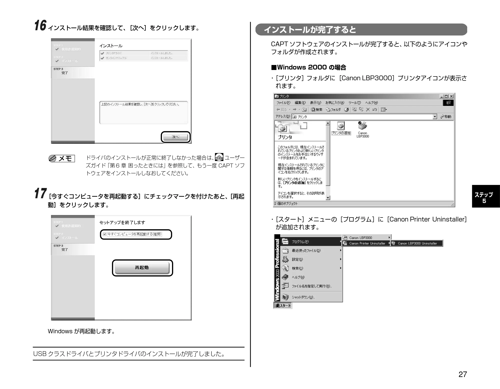Open the forward history dropdown arrow
Image resolution: width=500 pixels, height=389 pixels.
click(299, 109)
